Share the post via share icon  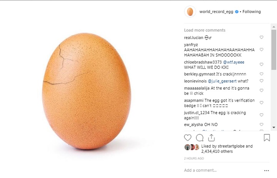[211, 137]
